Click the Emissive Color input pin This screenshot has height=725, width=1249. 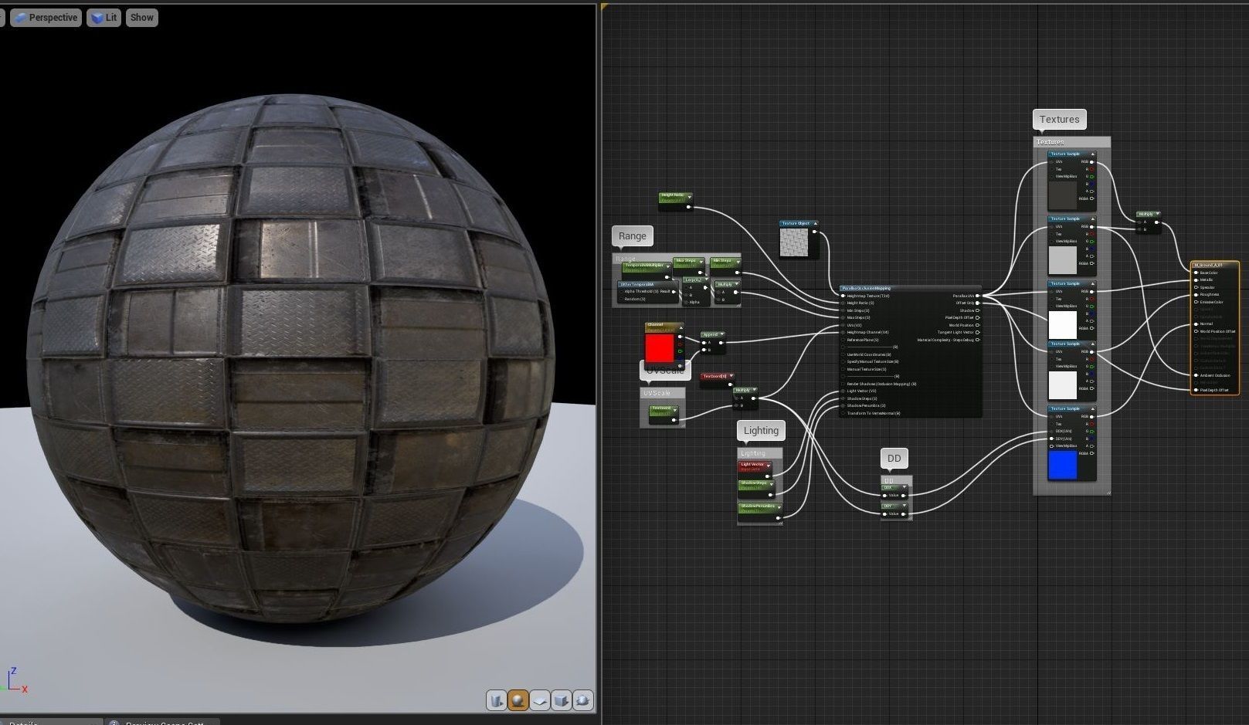point(1196,302)
